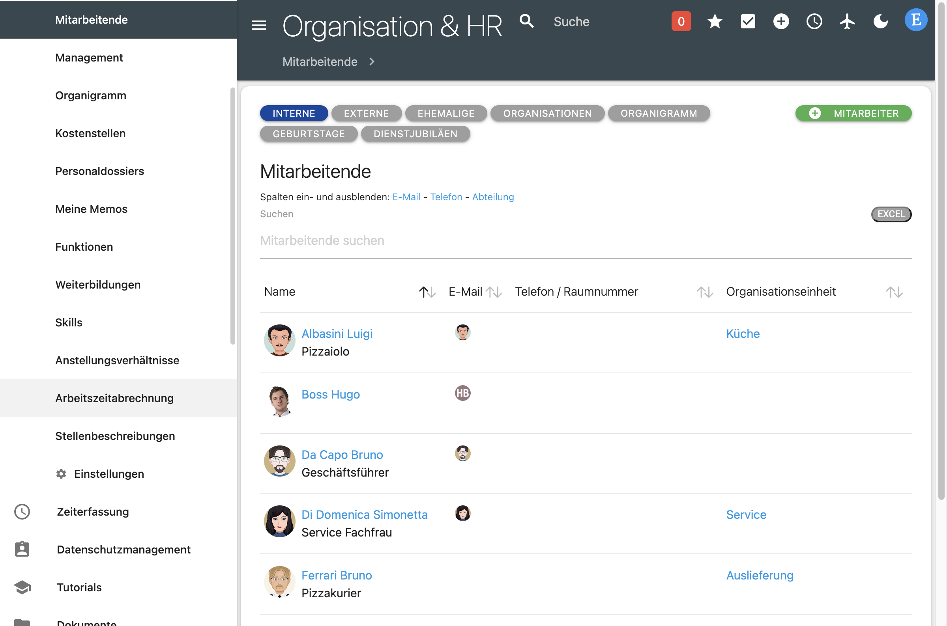Open Ferrari Bruno employee link
Viewport: 947px width, 626px height.
pos(336,575)
